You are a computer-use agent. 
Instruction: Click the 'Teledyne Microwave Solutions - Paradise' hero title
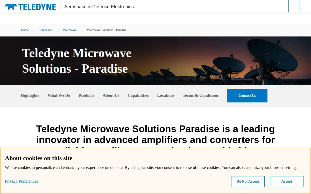click(x=77, y=61)
